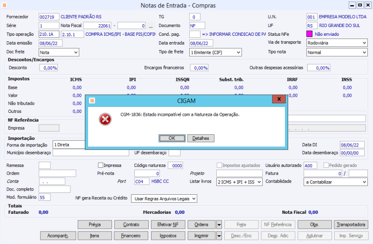The height and width of the screenshot is (244, 373).
Task: Click the Imprimir button
Action: (x=201, y=236)
